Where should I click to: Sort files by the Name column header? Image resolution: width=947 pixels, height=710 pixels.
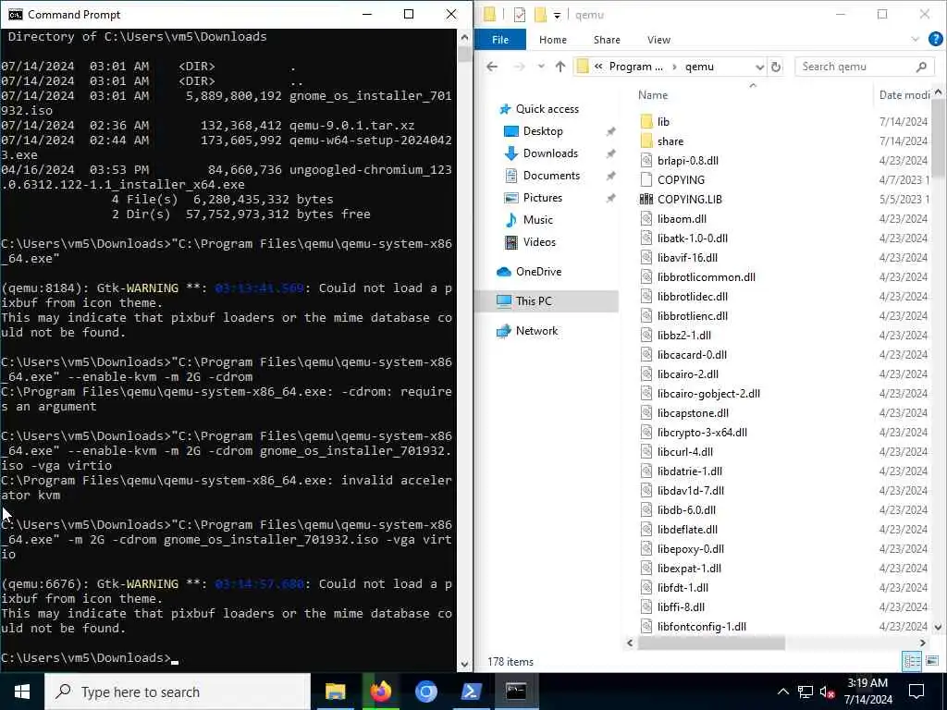coord(653,95)
